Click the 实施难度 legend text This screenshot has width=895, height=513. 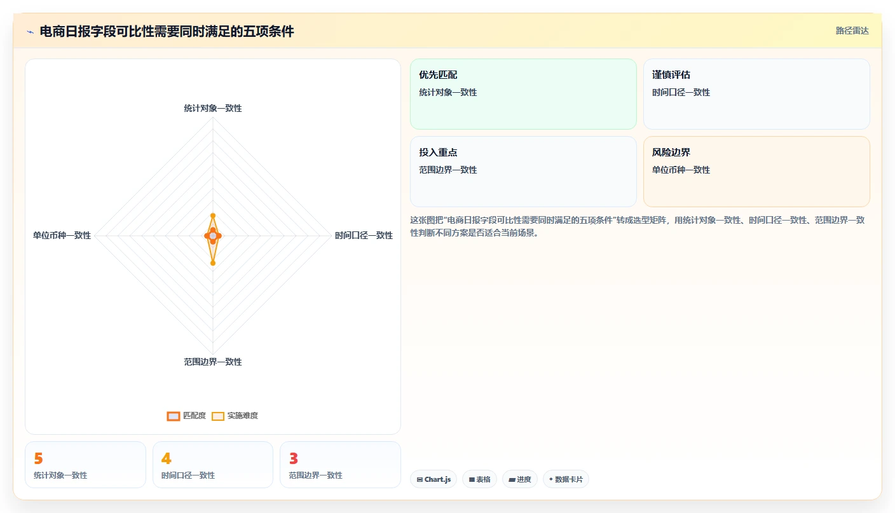[243, 416]
